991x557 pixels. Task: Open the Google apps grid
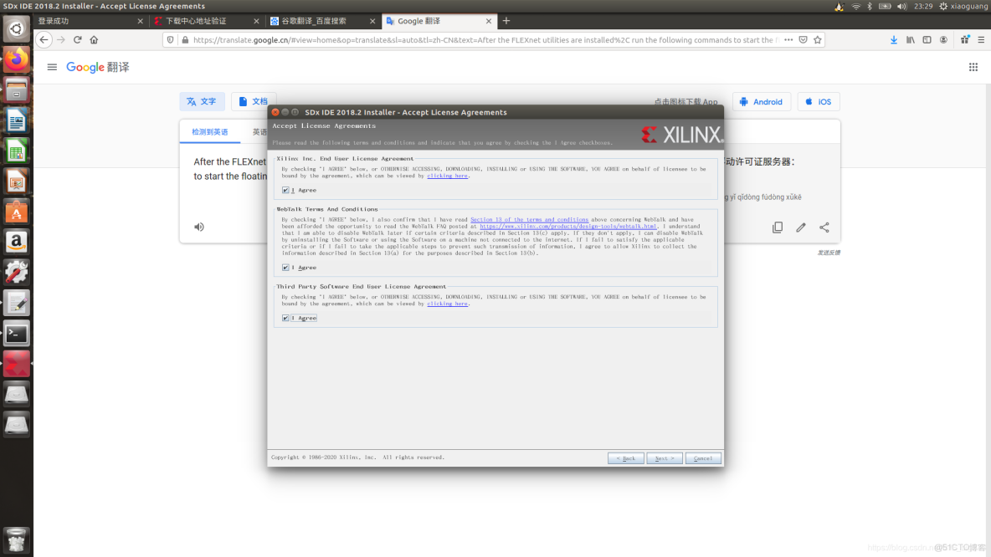(973, 67)
